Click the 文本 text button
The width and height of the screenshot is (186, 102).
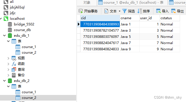(111, 11)
